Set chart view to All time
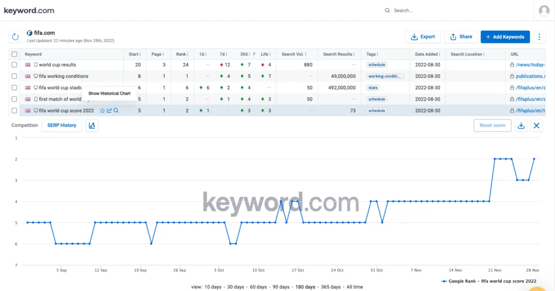The image size is (555, 291). 354,287
